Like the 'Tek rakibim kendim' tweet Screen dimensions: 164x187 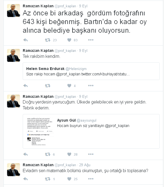[x=69, y=86]
